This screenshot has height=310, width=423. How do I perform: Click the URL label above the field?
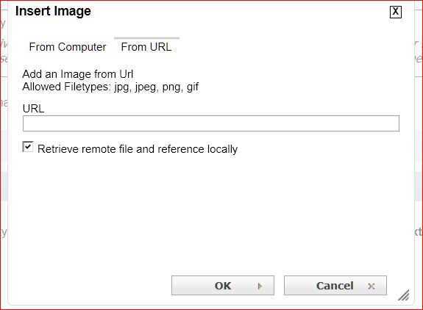33,109
